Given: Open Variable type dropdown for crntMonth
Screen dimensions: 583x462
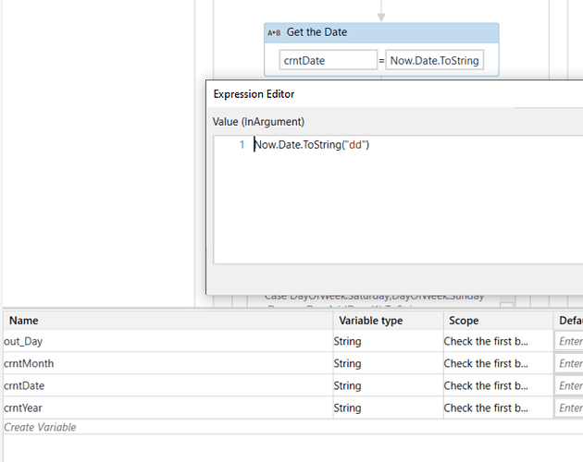Looking at the screenshot, I should coord(387,363).
